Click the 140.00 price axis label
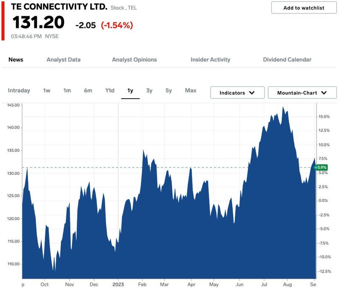 coord(14,127)
